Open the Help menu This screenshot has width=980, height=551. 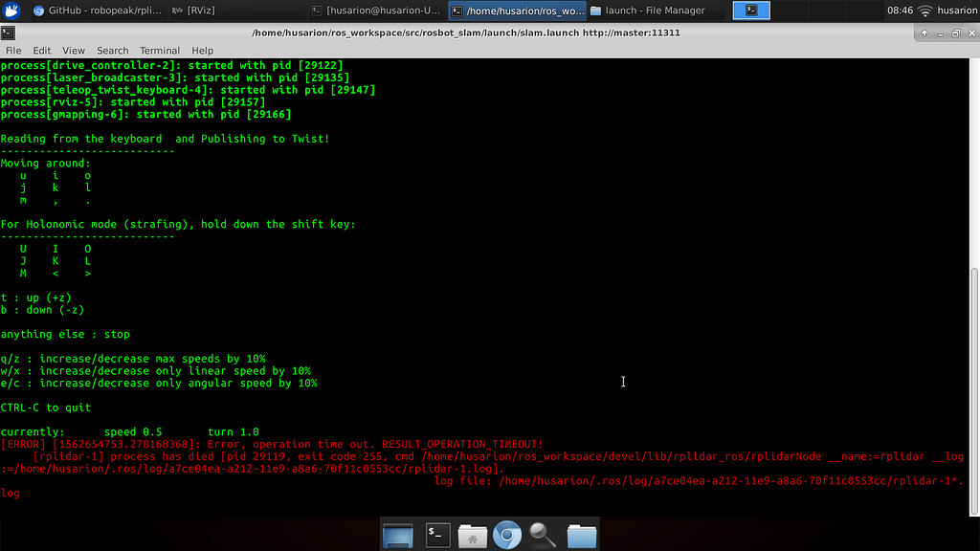(202, 51)
